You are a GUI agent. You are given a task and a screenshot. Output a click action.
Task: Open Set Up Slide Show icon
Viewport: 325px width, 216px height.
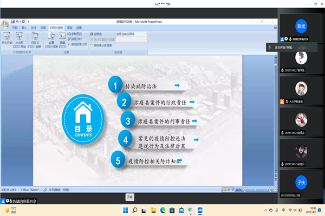click(51, 37)
